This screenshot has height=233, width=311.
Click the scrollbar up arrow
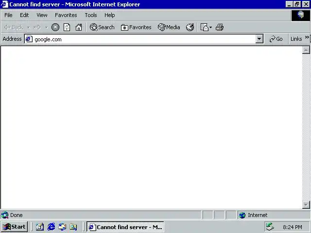click(x=306, y=50)
